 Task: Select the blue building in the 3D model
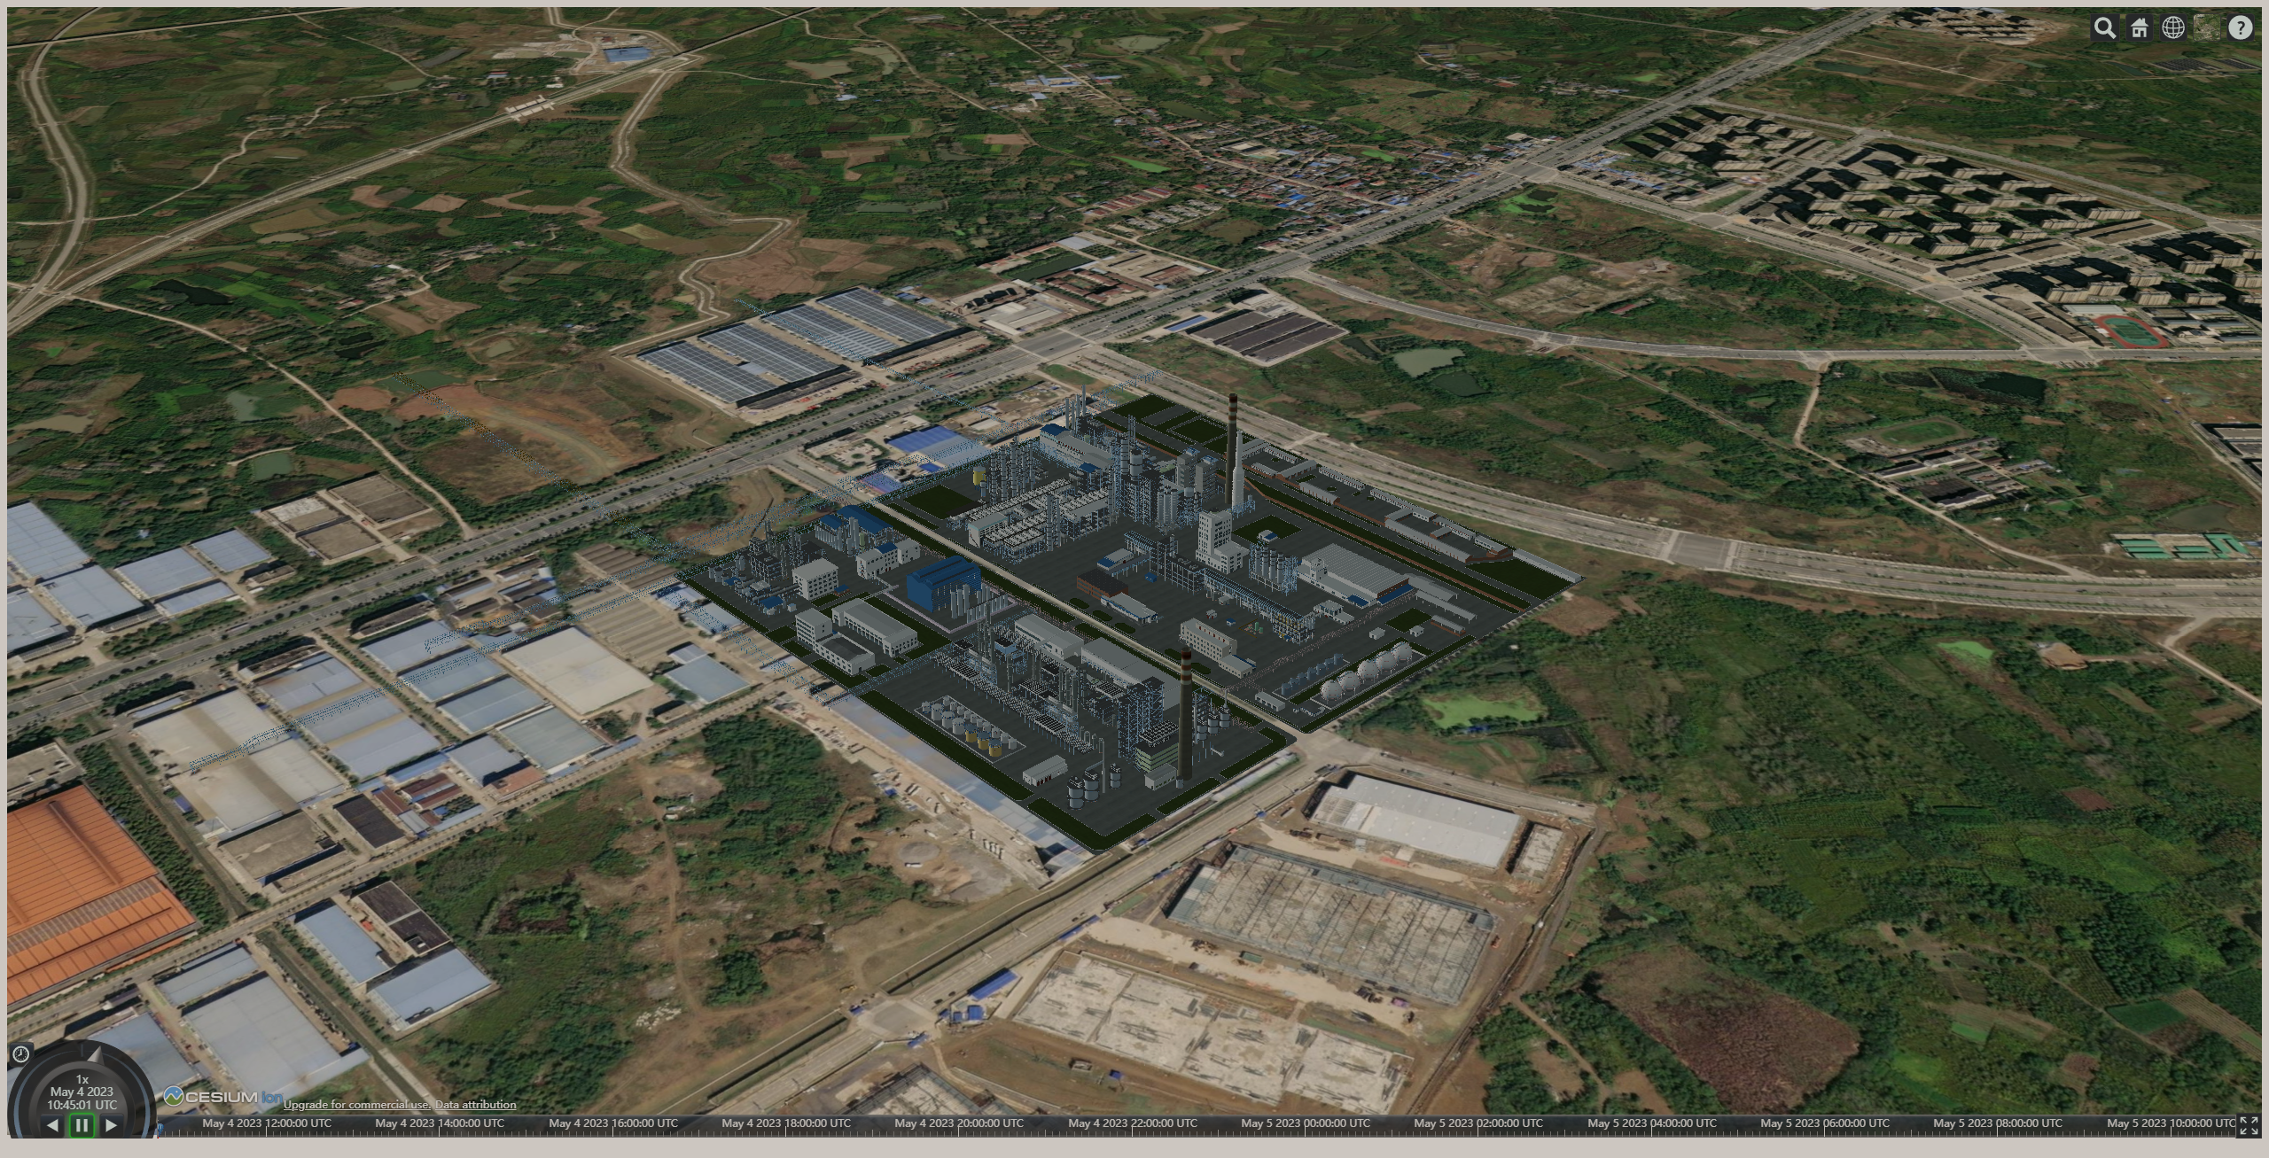pos(942,582)
